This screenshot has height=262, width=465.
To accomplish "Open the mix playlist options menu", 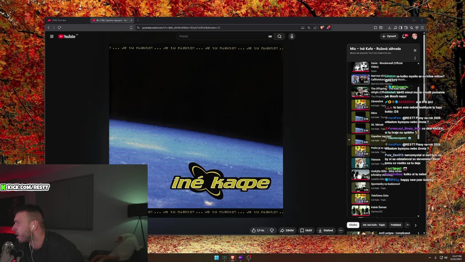I will [x=415, y=58].
